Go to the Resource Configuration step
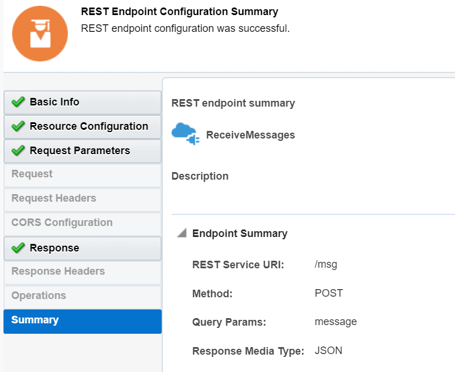 coord(89,126)
